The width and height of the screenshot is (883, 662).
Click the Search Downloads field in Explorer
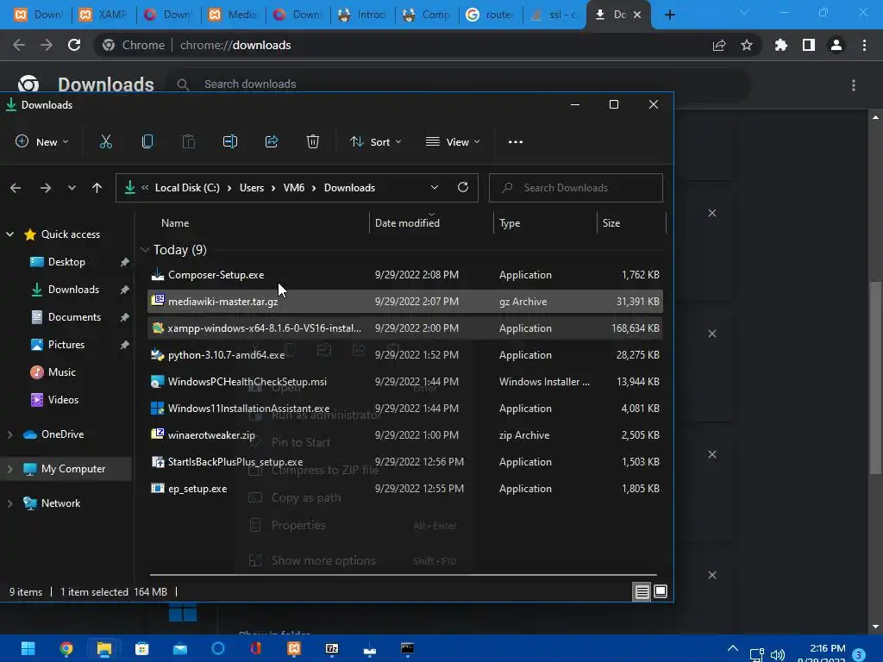pyautogui.click(x=575, y=187)
